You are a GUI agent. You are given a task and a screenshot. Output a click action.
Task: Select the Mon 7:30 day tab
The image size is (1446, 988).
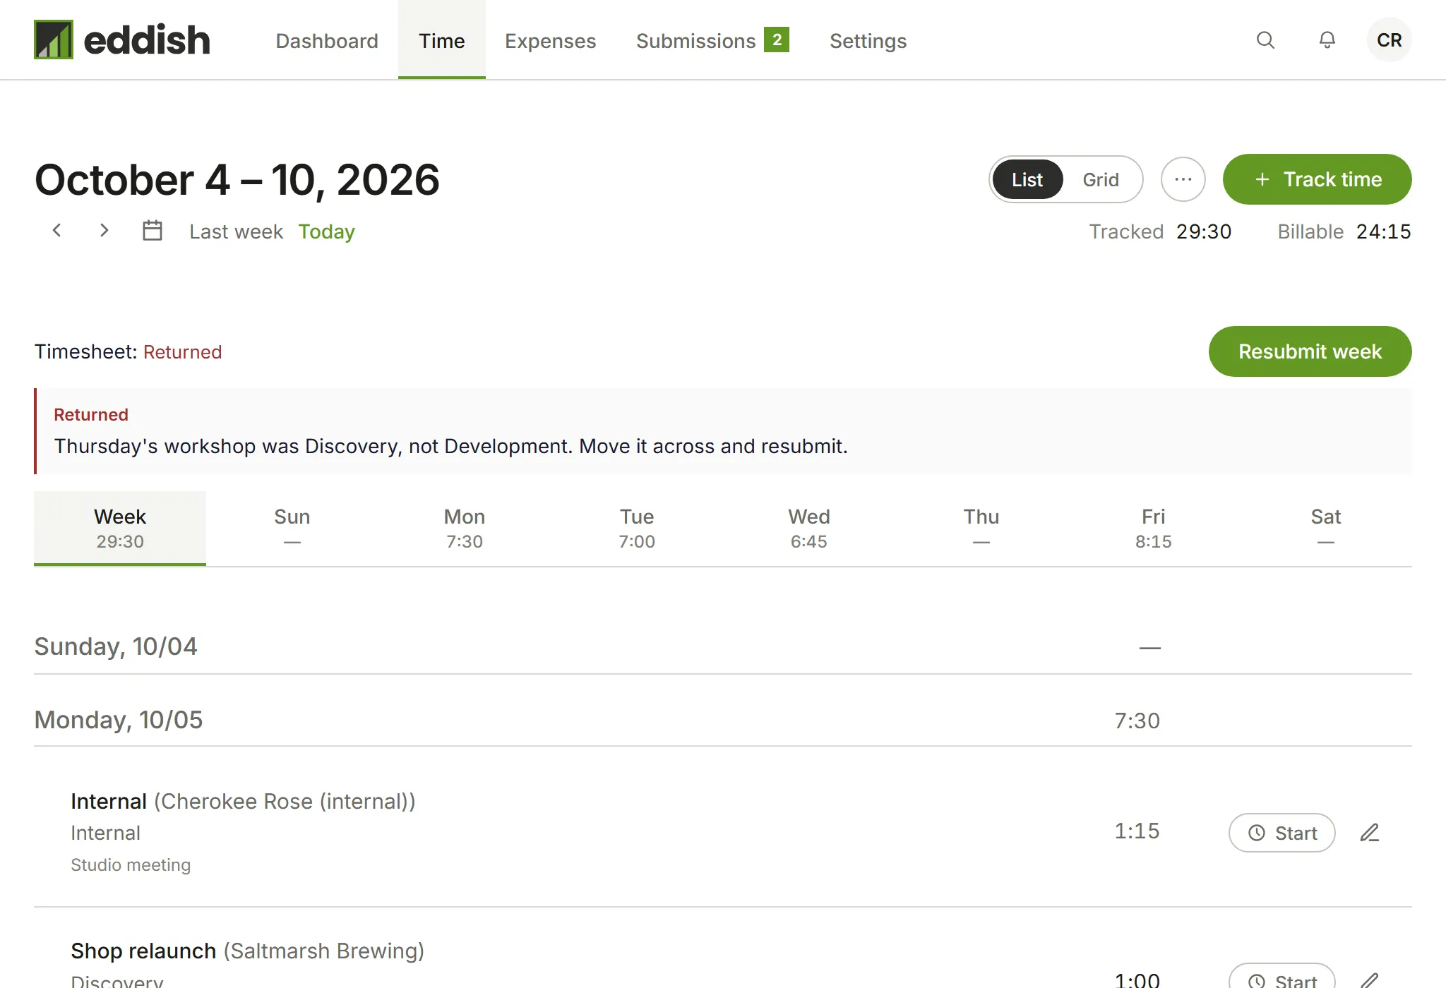465,528
